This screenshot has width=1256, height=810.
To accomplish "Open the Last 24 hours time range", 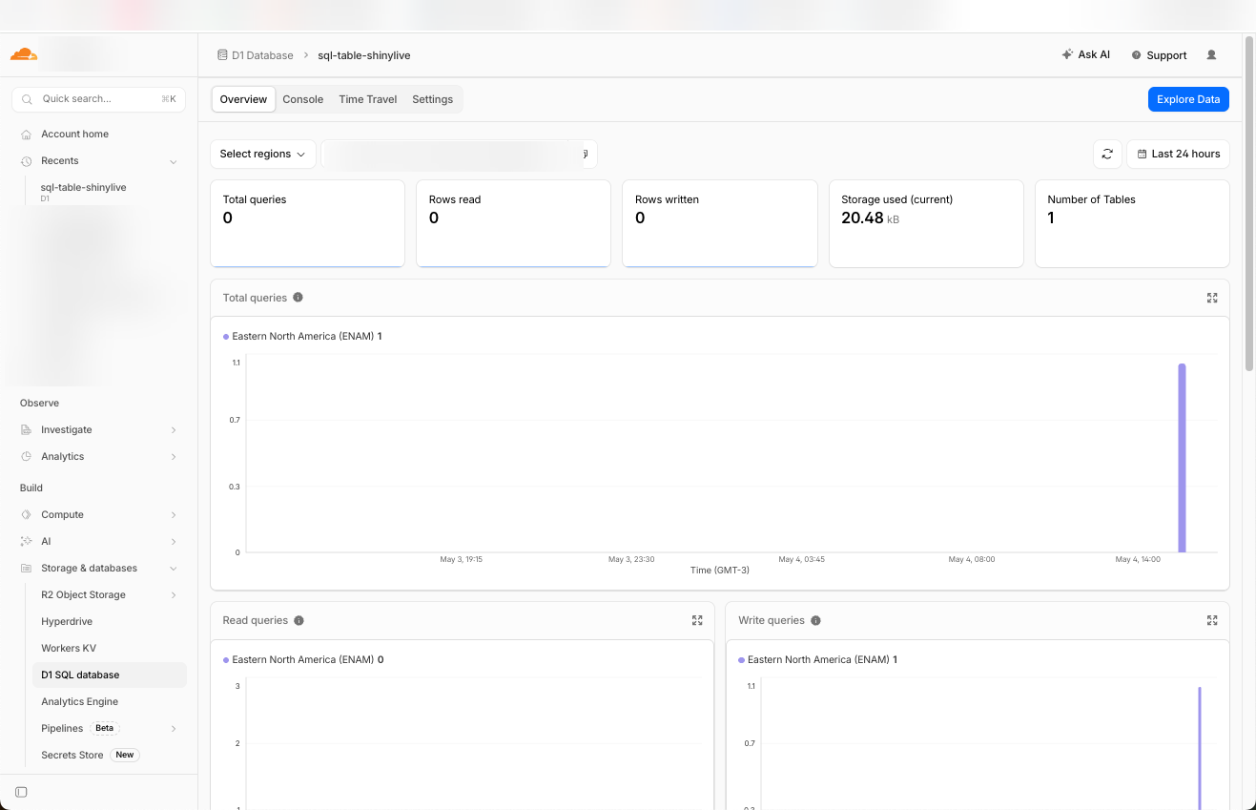I will (1178, 154).
